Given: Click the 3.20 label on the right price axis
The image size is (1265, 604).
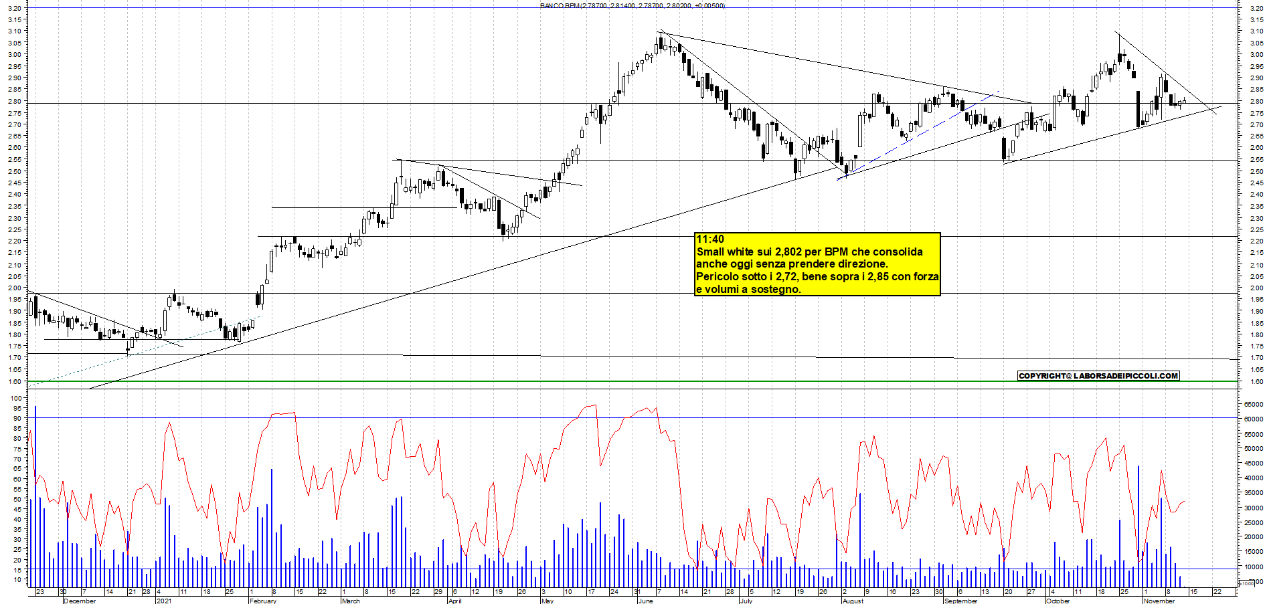Looking at the screenshot, I should (1256, 8).
